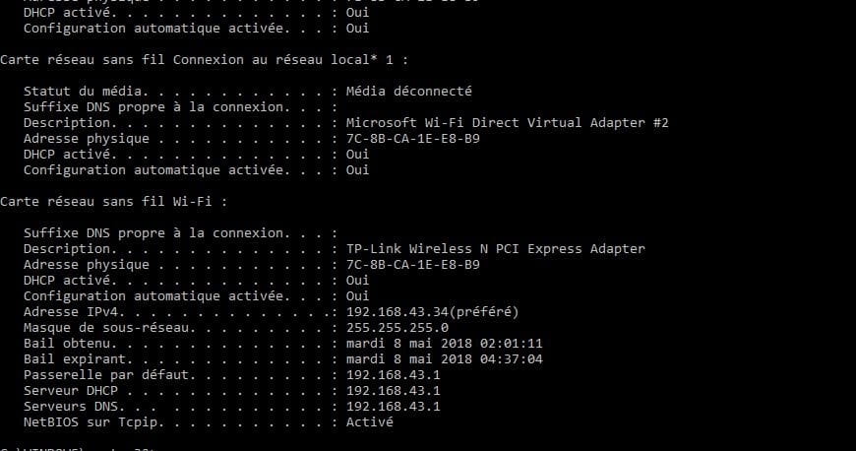The width and height of the screenshot is (856, 451).
Task: Select the Bail obtenu date value
Action: coord(445,344)
